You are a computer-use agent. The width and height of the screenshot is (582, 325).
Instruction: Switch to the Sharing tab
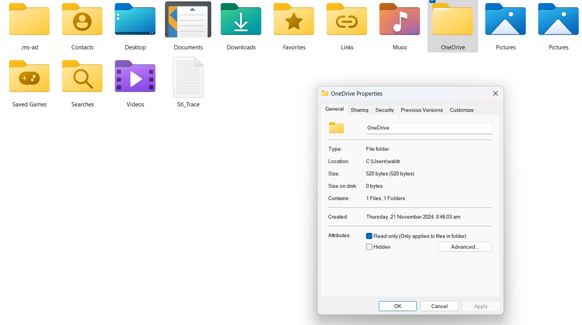point(360,110)
